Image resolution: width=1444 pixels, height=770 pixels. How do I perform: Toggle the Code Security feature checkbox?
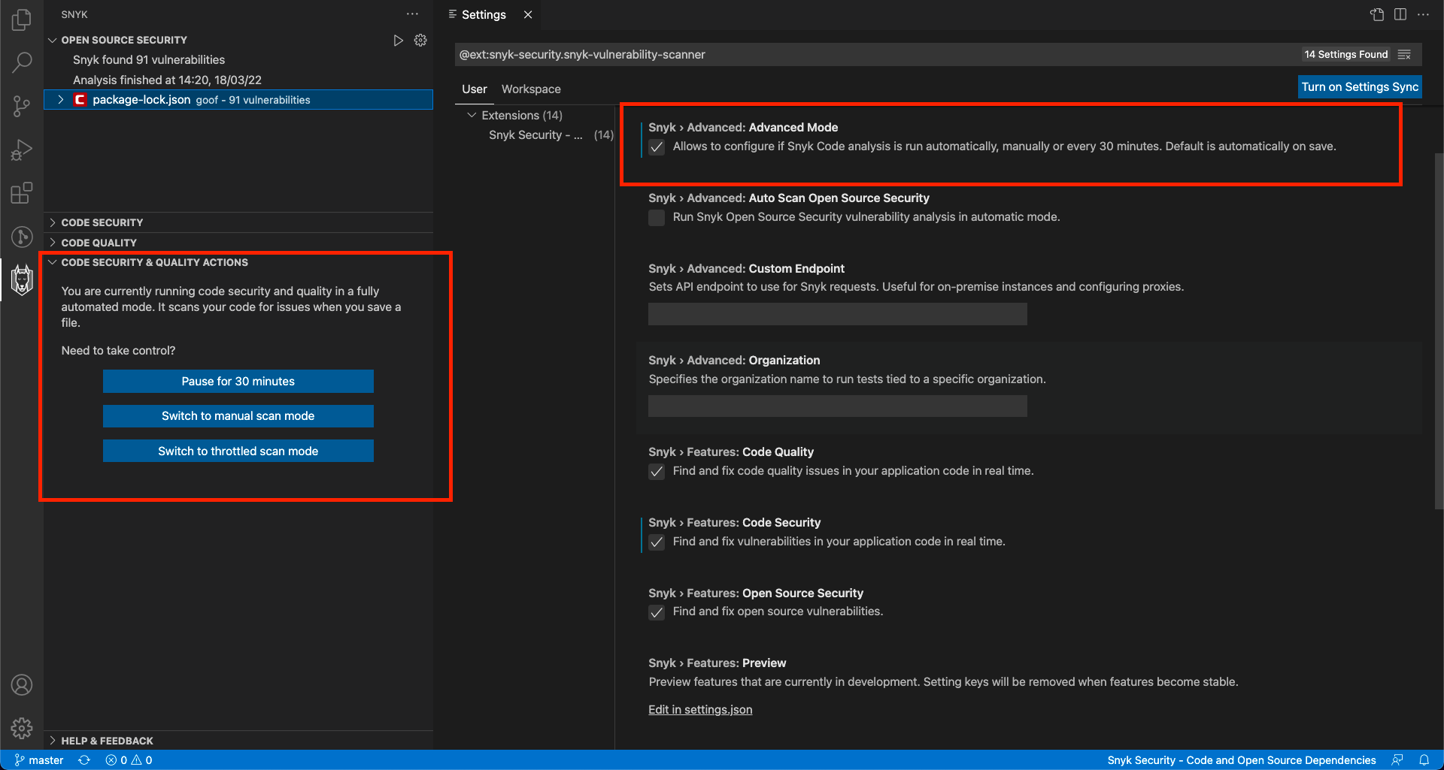[x=657, y=542]
